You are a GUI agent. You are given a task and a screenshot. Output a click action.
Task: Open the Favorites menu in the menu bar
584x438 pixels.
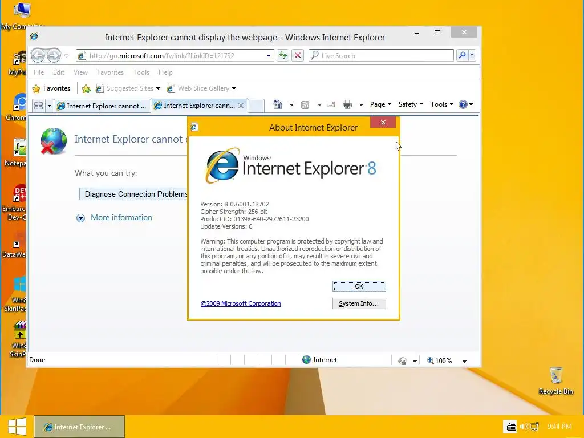(110, 72)
